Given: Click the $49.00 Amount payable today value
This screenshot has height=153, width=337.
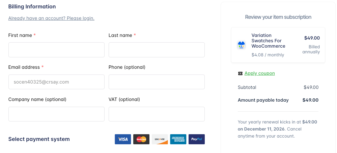Looking at the screenshot, I should tap(310, 100).
